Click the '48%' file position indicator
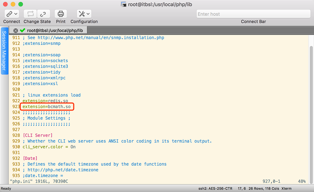 (x=302, y=181)
